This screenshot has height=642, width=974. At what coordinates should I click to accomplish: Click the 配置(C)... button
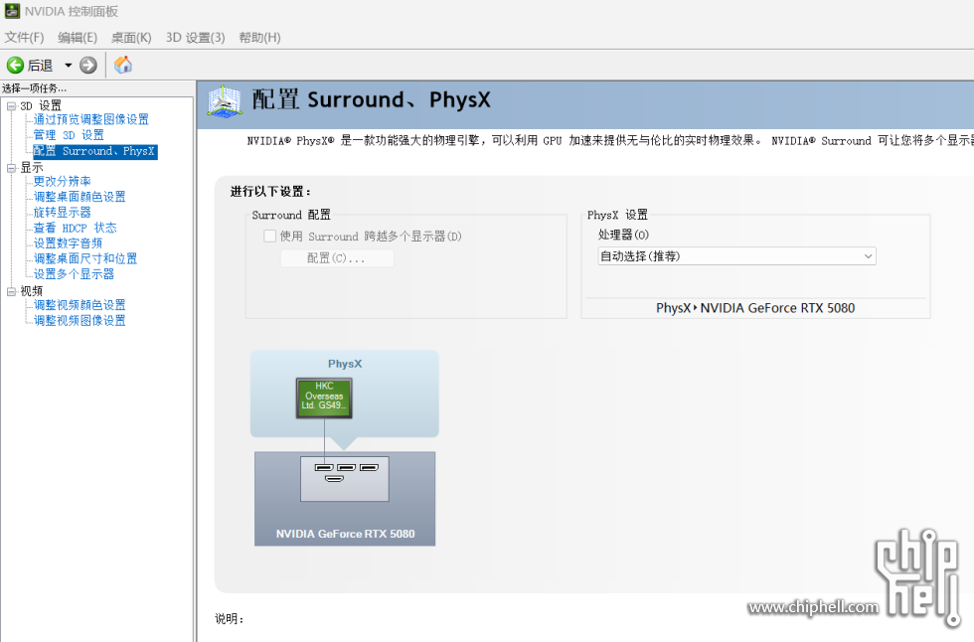click(x=337, y=257)
